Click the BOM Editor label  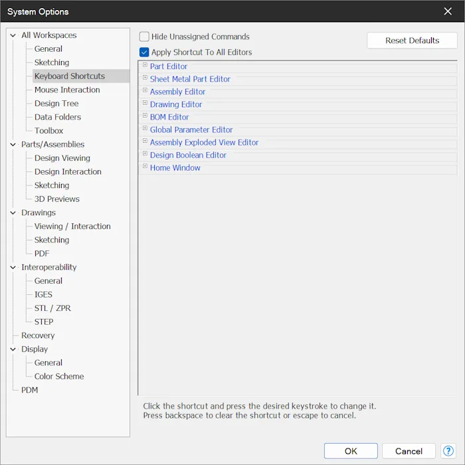[x=169, y=117]
